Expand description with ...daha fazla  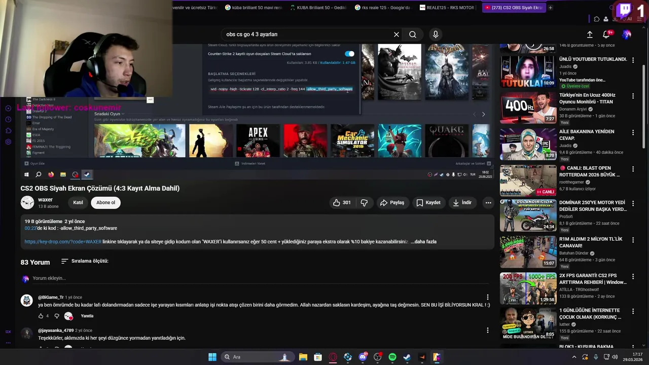coord(423,242)
